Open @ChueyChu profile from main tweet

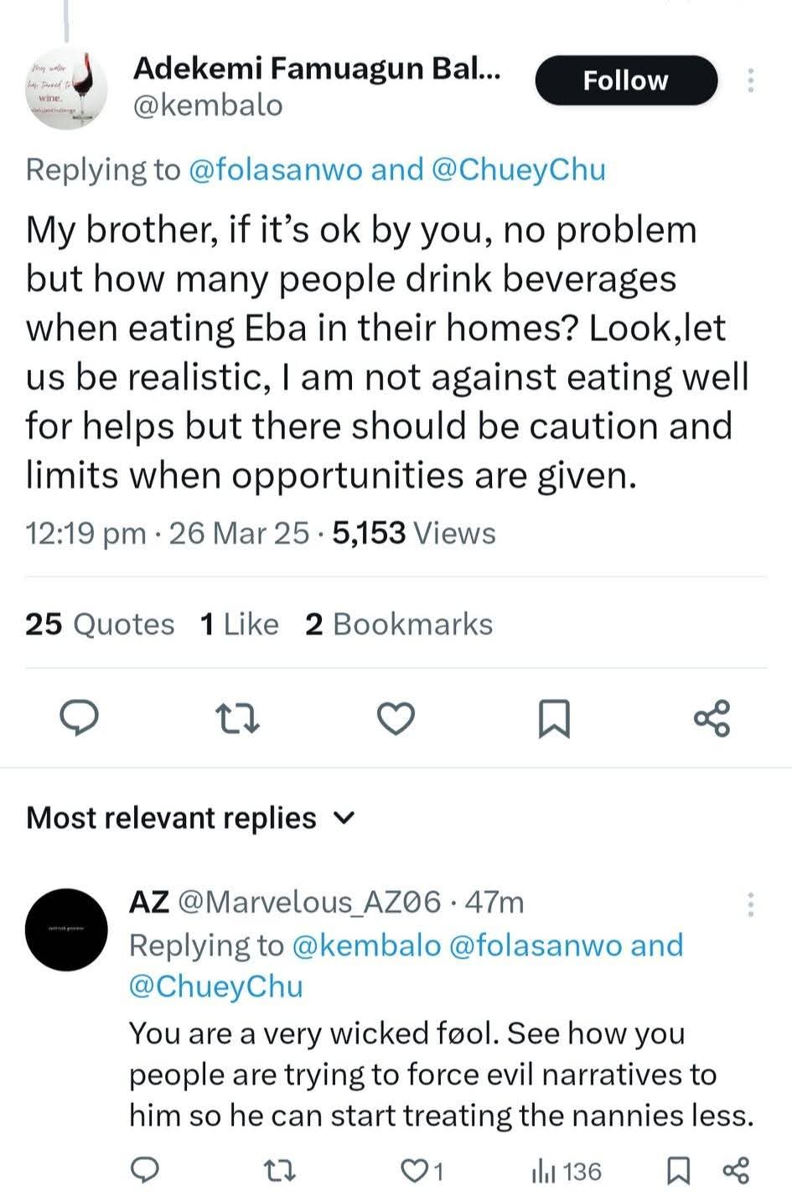point(519,169)
